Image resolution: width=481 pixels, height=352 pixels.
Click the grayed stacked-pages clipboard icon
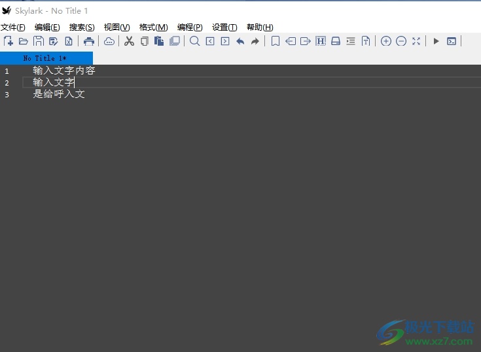175,41
